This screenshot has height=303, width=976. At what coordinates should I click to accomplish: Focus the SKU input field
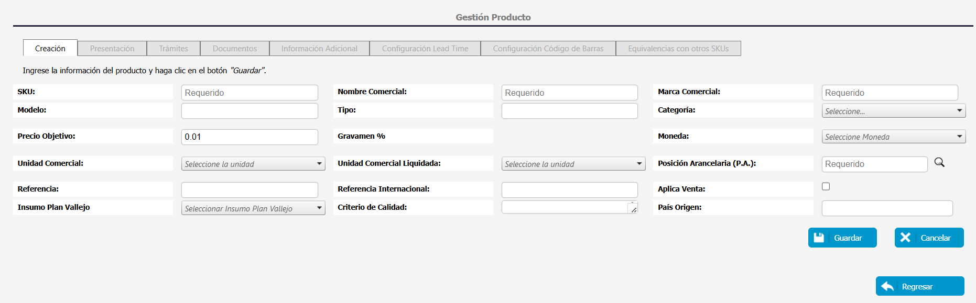point(250,93)
